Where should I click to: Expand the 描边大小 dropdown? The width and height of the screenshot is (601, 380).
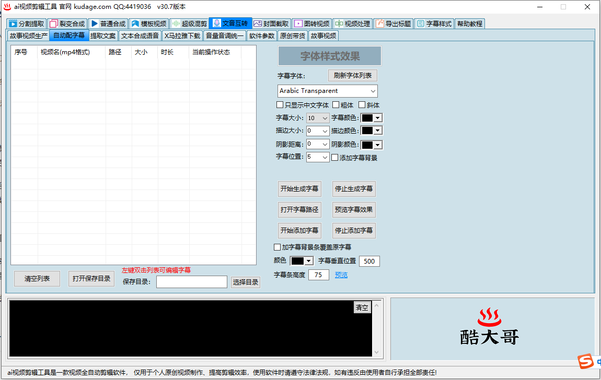click(325, 131)
